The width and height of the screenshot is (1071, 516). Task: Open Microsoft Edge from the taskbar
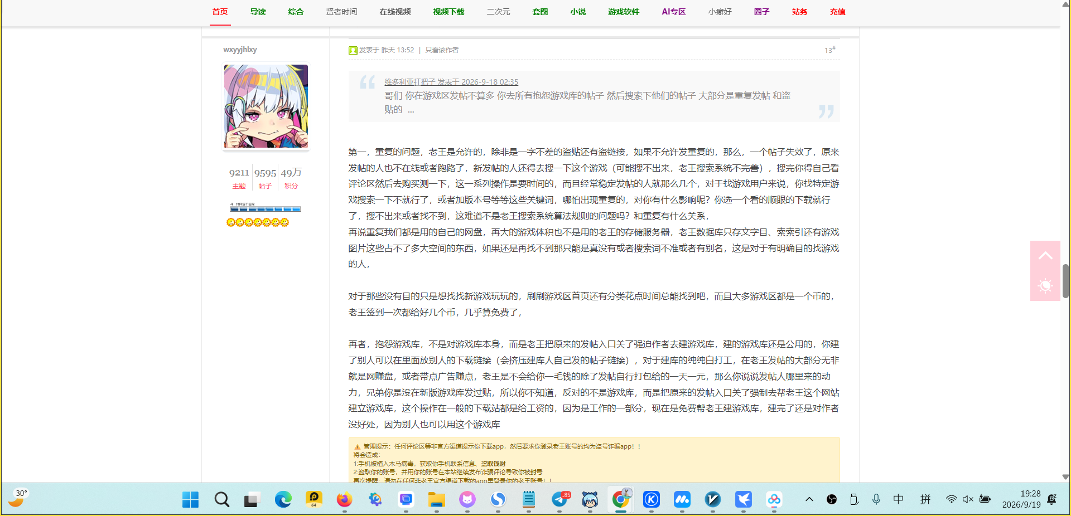click(x=283, y=499)
